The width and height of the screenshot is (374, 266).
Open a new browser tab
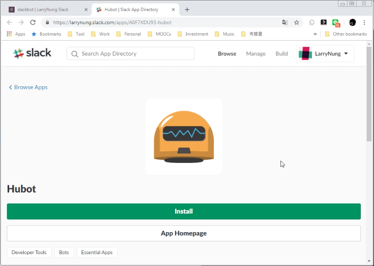point(187,10)
